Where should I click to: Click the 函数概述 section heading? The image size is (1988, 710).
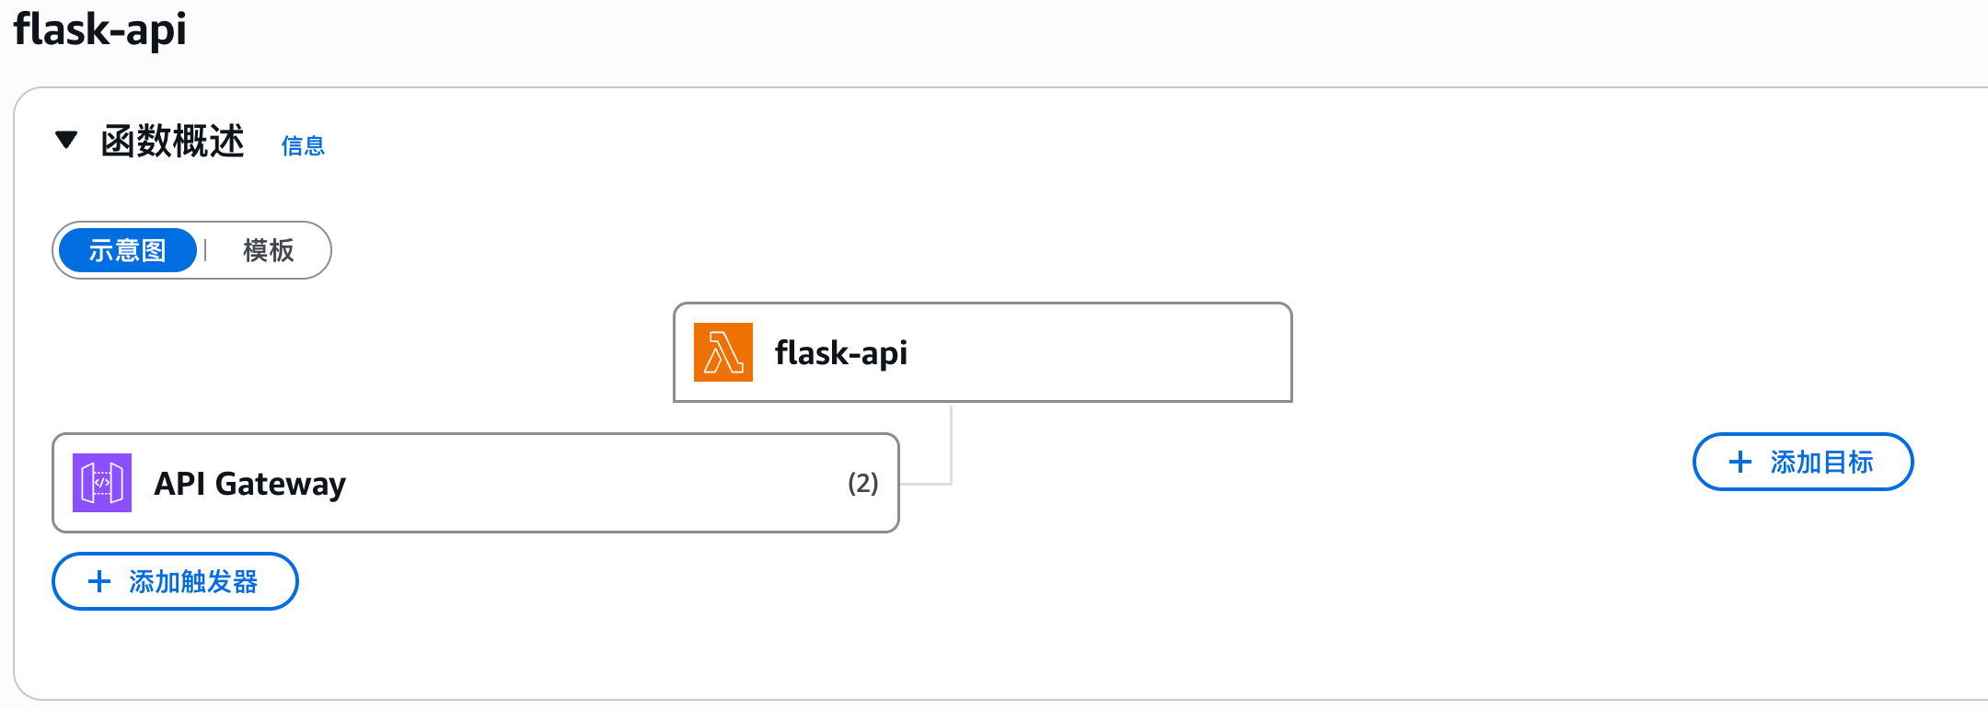coord(173,142)
